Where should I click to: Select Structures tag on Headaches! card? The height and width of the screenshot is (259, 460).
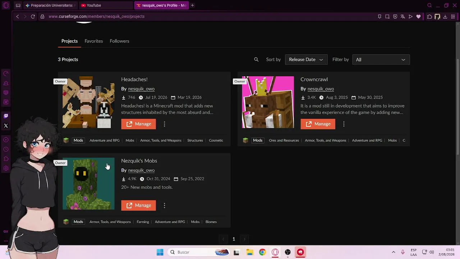coord(195,140)
